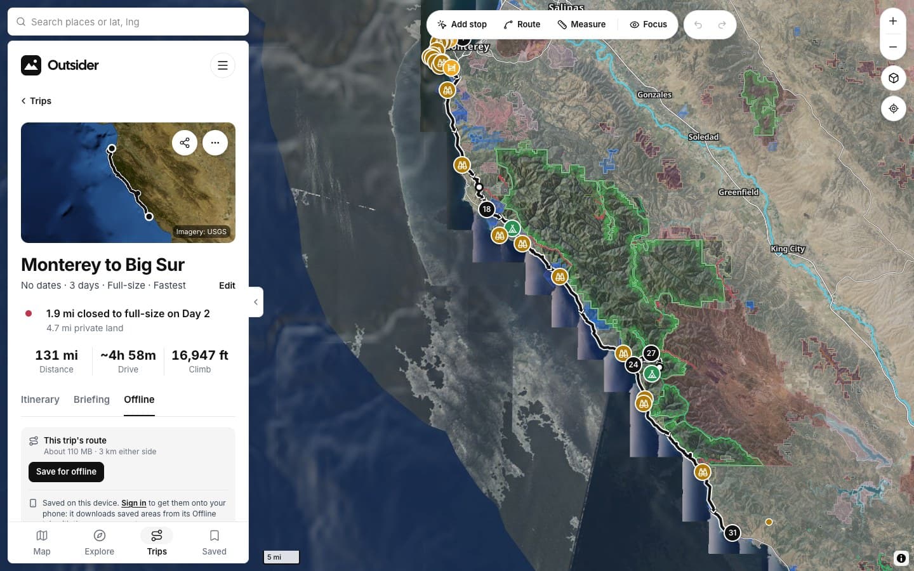The height and width of the screenshot is (571, 914).
Task: Click the Greenfield map label
Action: coord(738,192)
